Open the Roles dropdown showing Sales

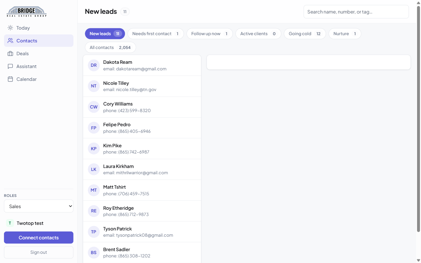point(39,206)
